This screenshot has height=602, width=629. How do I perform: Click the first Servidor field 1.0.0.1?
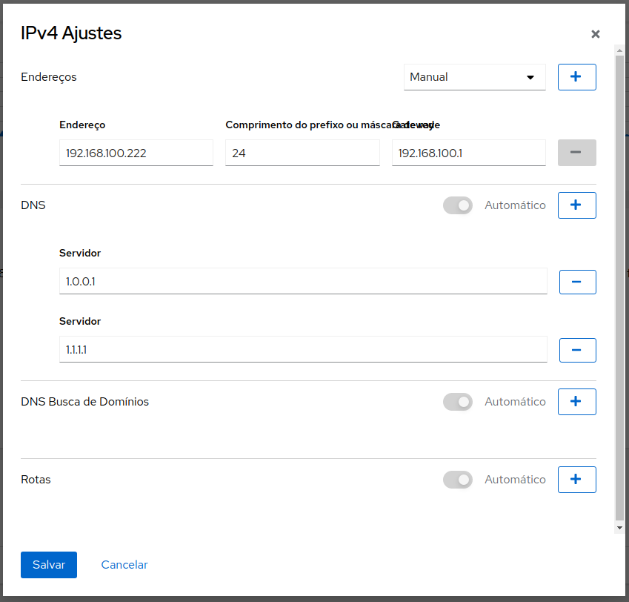(303, 281)
